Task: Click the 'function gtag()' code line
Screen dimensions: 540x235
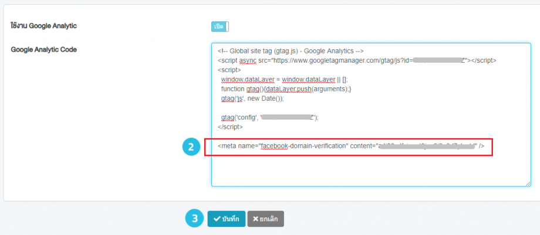Action: coord(286,88)
